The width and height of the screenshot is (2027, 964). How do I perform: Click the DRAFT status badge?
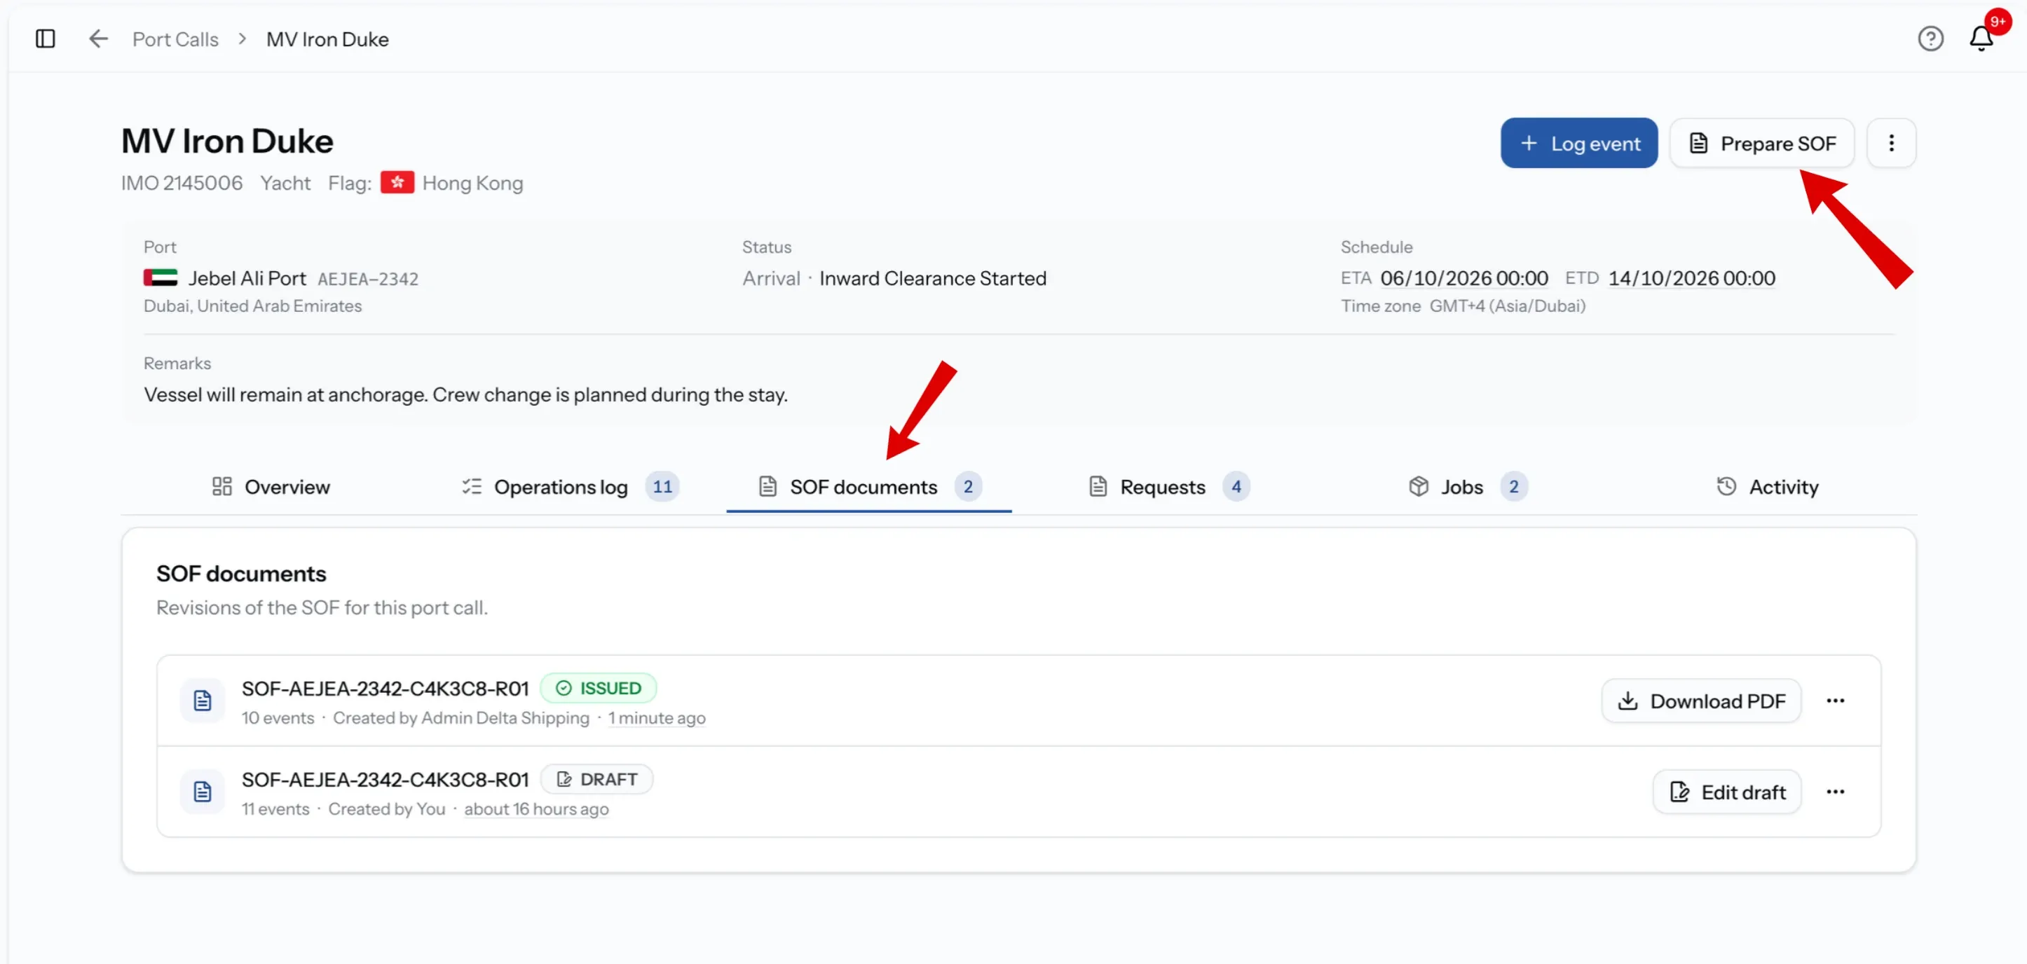tap(596, 779)
